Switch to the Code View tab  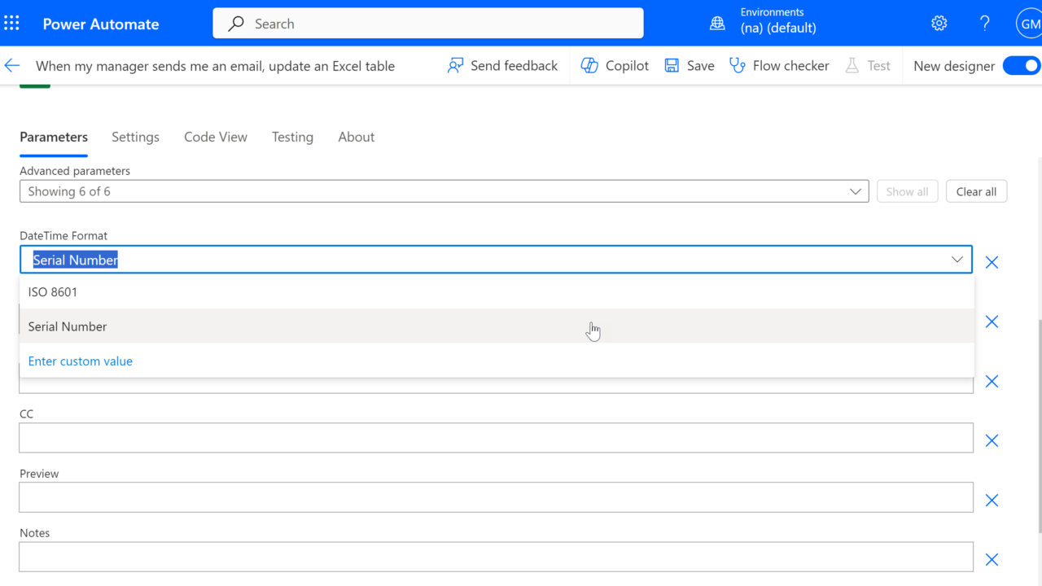(216, 137)
